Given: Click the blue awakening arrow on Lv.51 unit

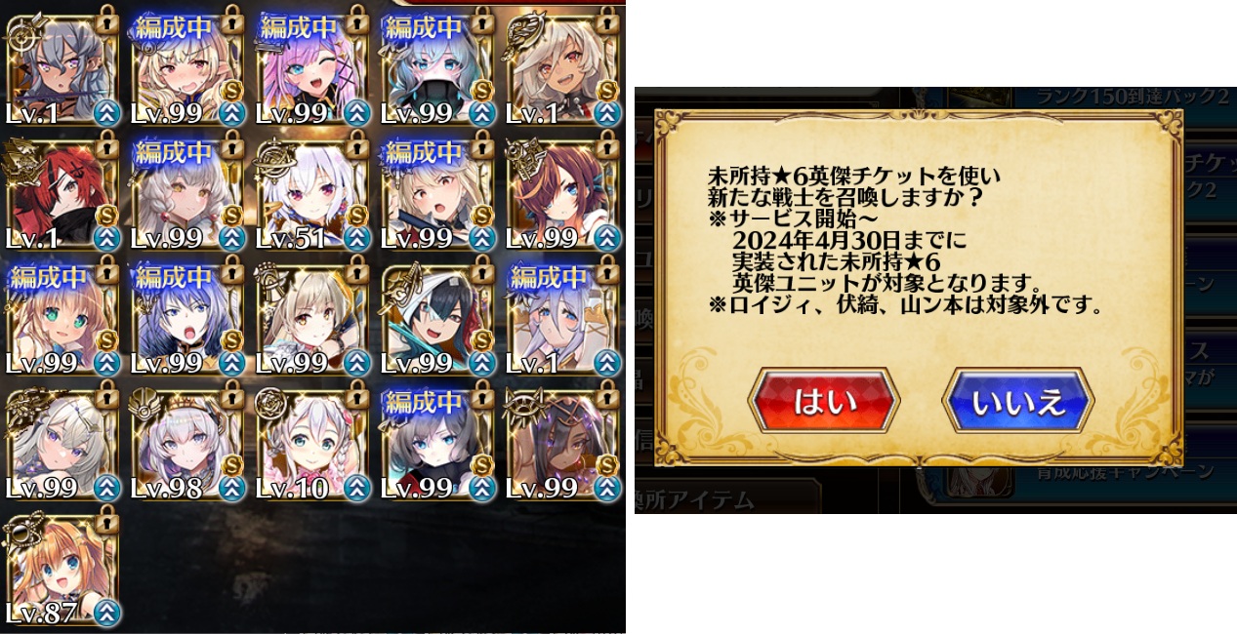Looking at the screenshot, I should coord(357,238).
